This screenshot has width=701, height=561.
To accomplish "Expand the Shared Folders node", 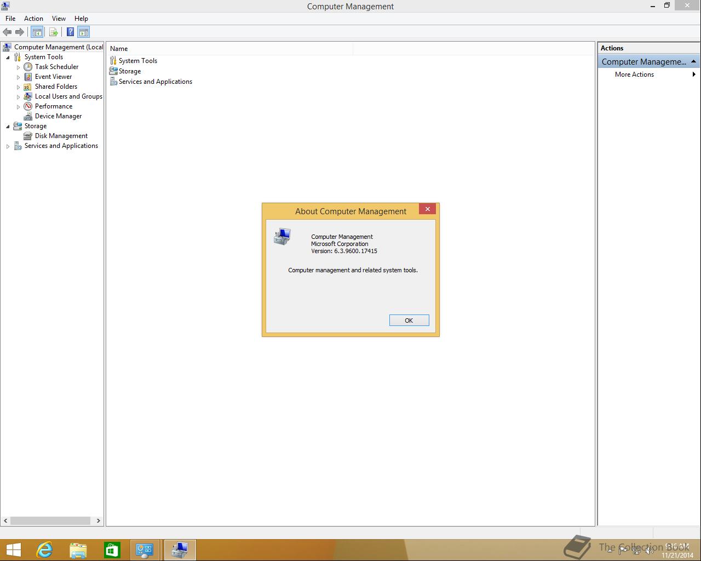I will coord(18,87).
